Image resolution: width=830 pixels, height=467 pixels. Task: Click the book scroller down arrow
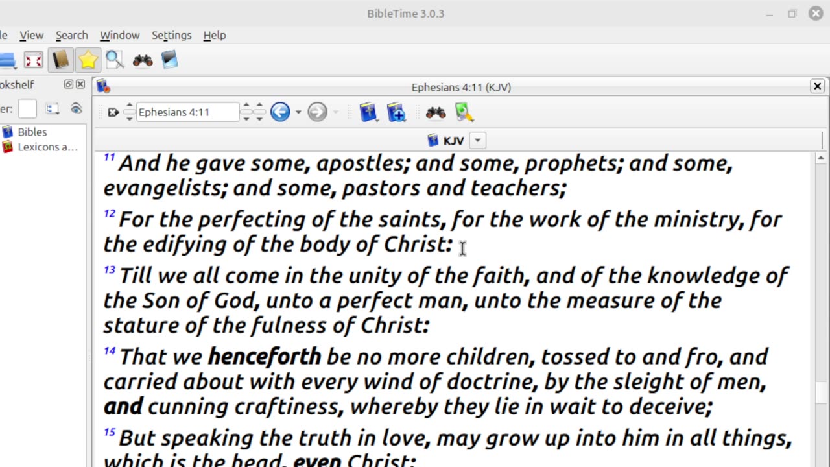[129, 117]
